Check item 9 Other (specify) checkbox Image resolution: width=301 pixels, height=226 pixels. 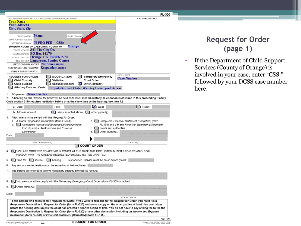click(14, 187)
